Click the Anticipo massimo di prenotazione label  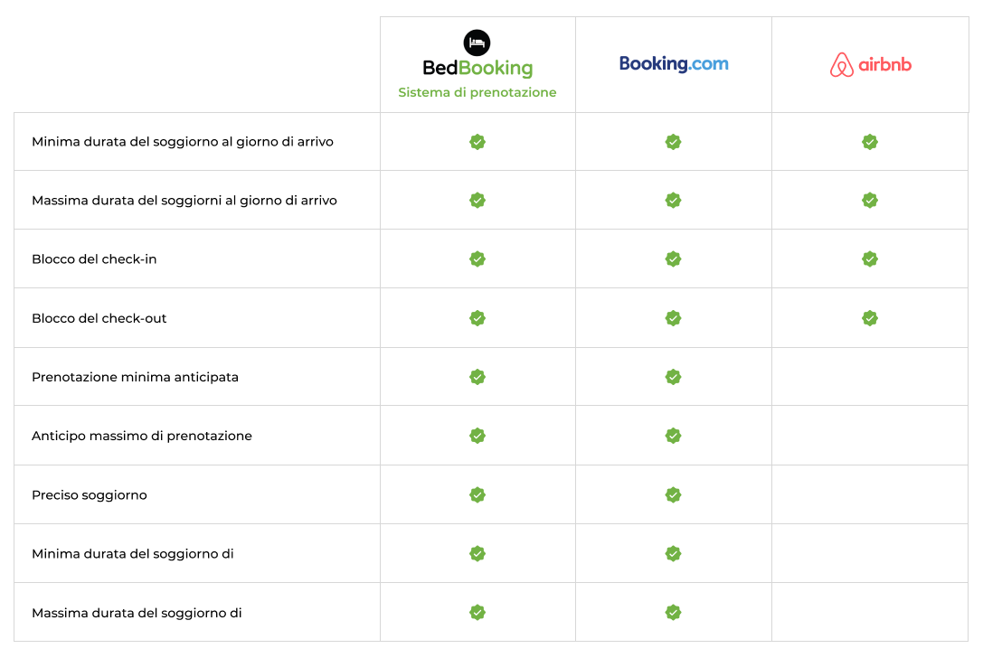(142, 437)
